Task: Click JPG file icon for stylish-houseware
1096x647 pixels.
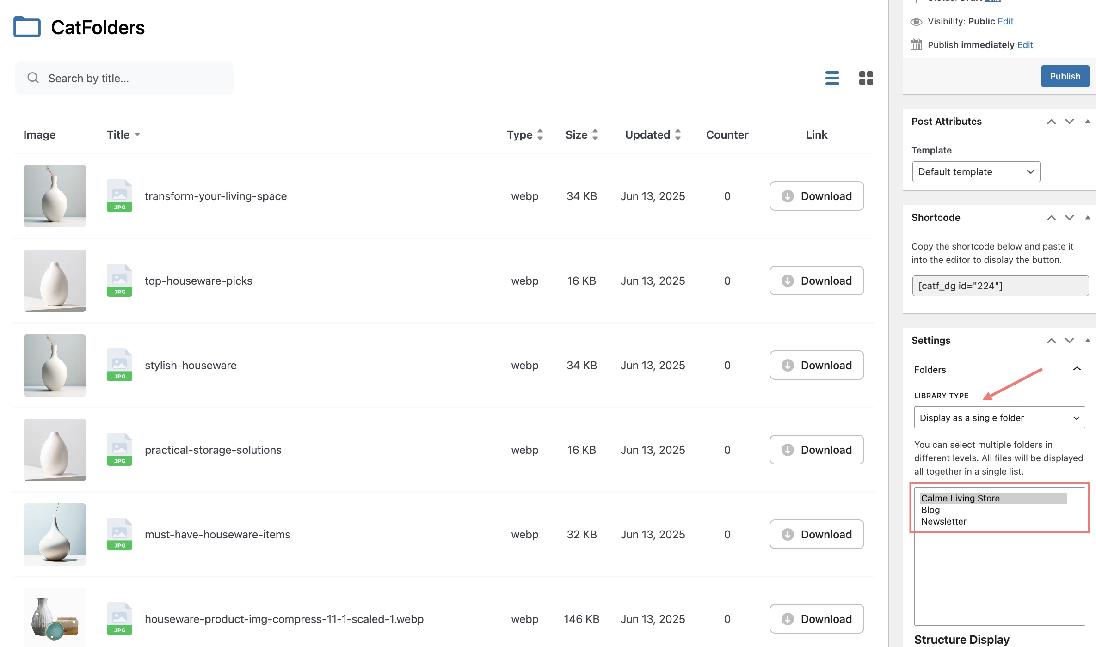Action: pos(119,365)
